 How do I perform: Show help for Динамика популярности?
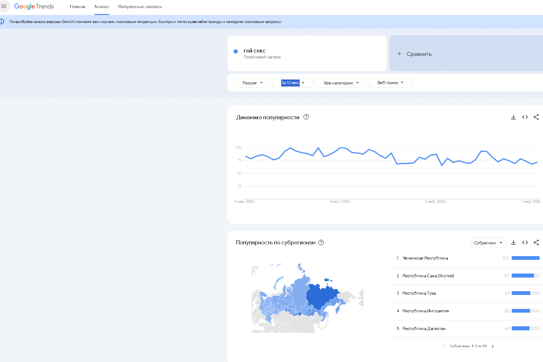(306, 117)
